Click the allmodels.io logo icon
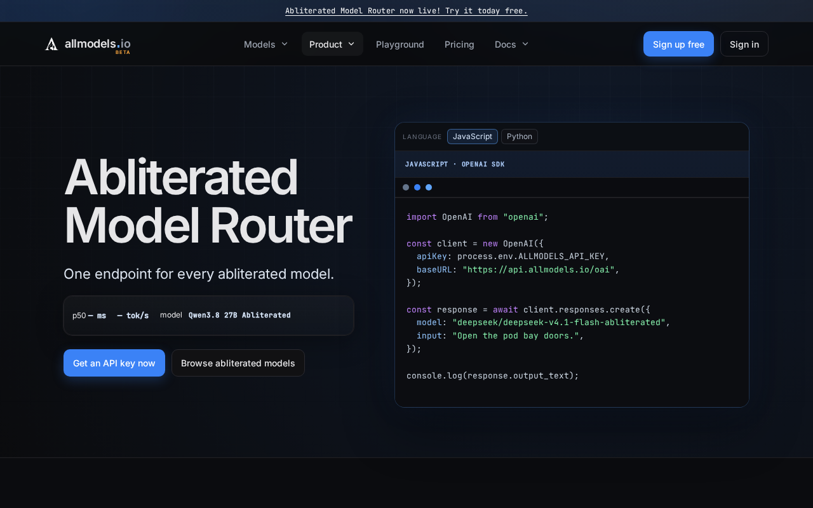 tap(51, 44)
